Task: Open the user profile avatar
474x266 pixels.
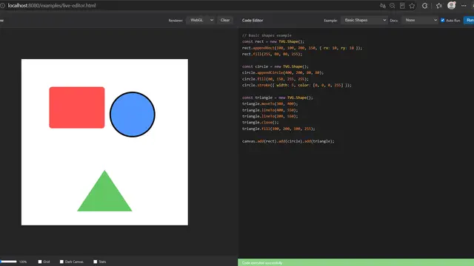Action: click(452, 5)
